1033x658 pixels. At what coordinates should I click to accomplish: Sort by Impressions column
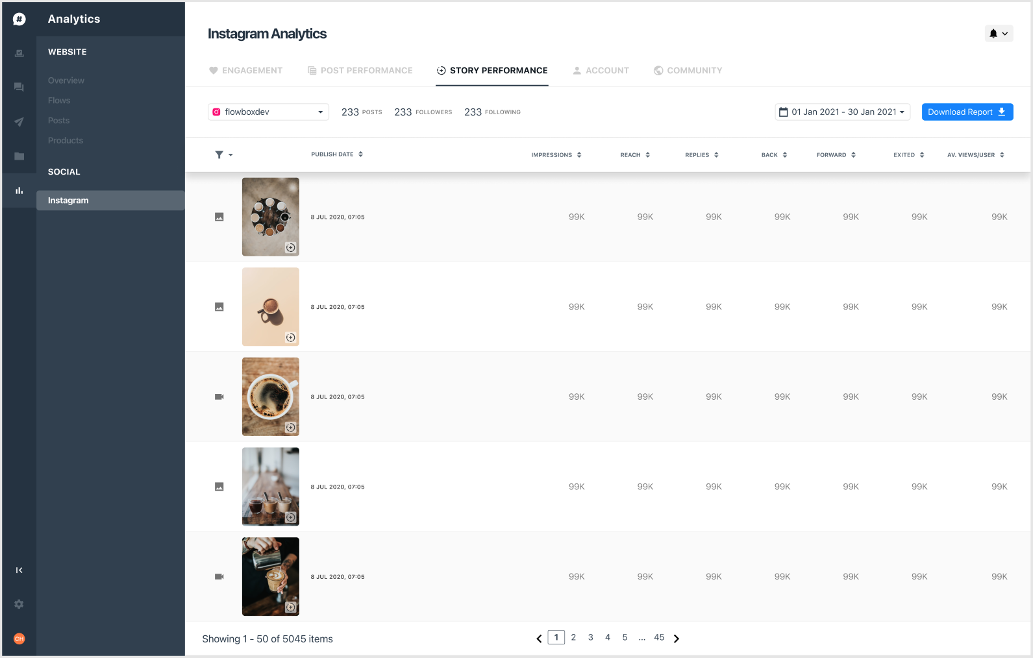click(x=556, y=155)
